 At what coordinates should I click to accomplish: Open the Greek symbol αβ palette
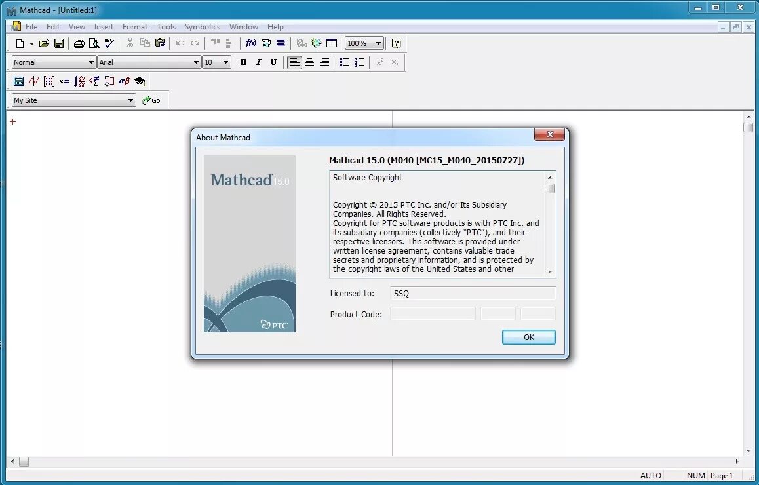click(x=125, y=81)
